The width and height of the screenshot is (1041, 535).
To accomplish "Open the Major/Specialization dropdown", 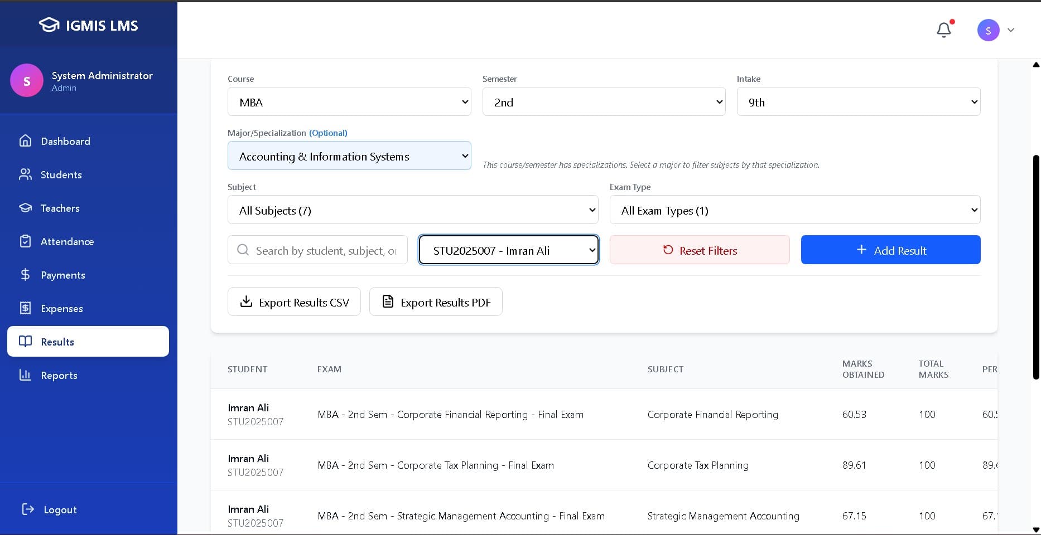I will pyautogui.click(x=349, y=155).
